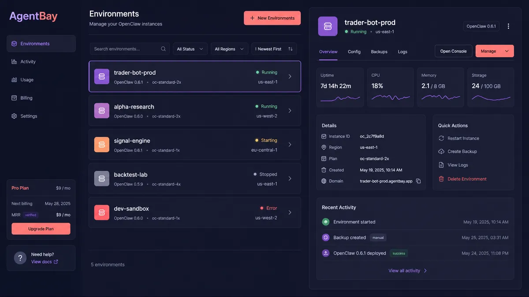Switch to the Config tab
529x297 pixels.
coord(354,51)
